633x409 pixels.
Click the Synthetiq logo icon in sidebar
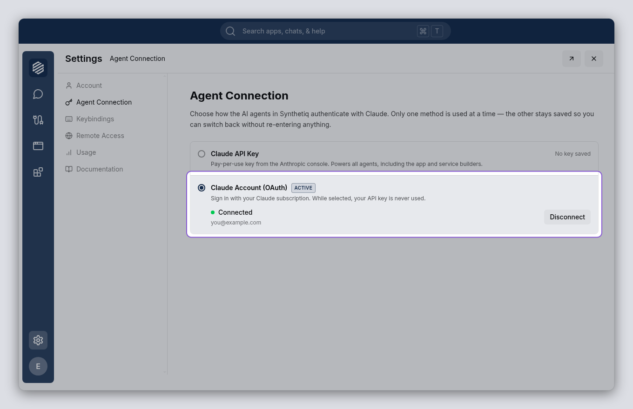pyautogui.click(x=38, y=68)
